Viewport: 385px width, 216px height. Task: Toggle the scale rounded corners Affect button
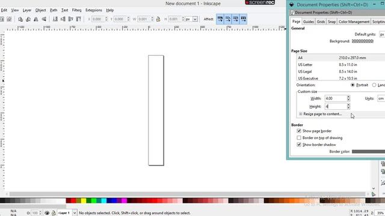(228, 19)
